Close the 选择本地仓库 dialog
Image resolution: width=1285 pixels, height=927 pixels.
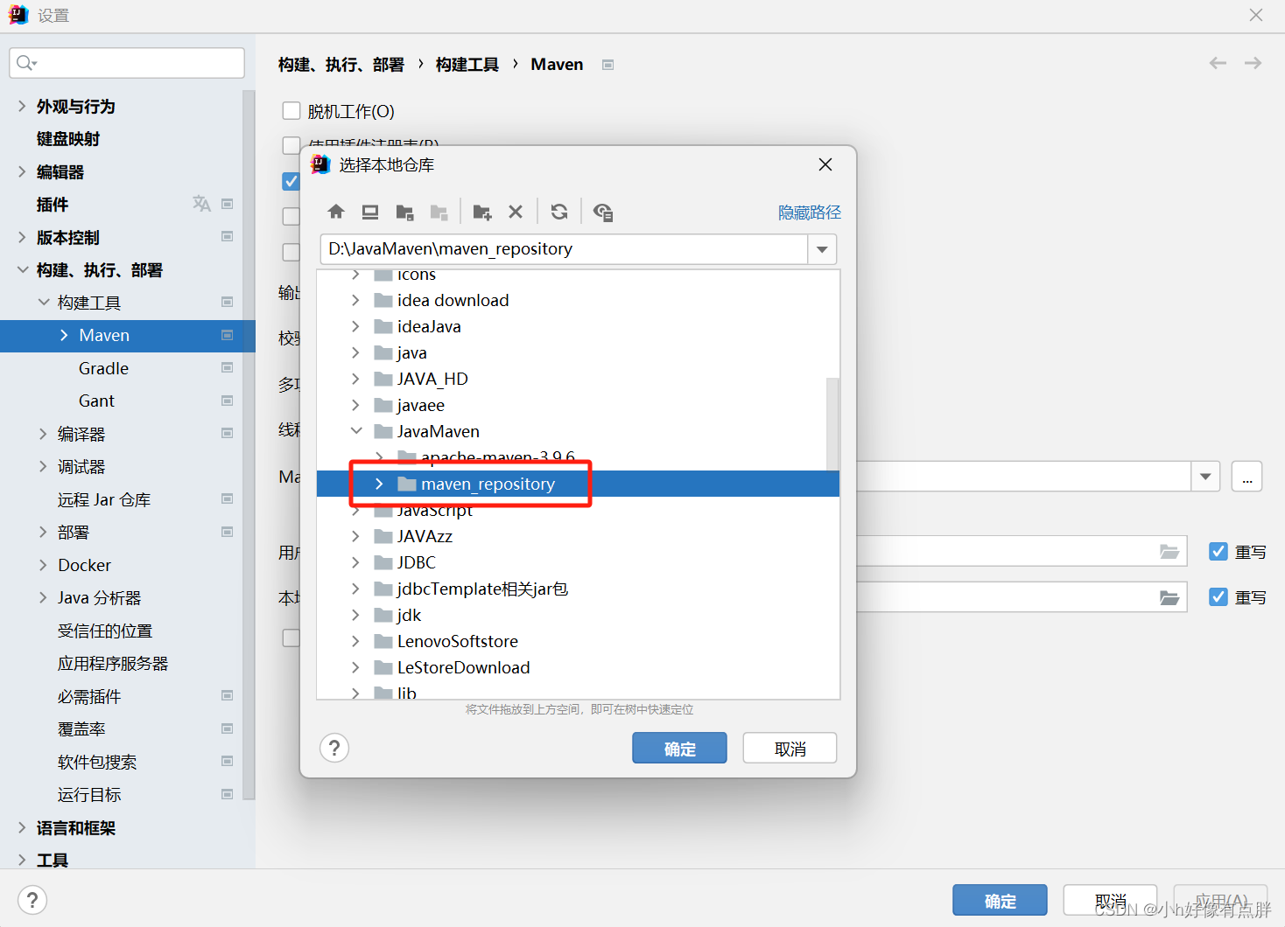[x=825, y=164]
